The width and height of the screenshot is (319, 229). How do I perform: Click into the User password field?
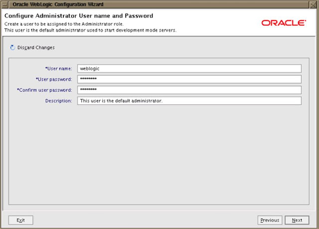(x=189, y=79)
